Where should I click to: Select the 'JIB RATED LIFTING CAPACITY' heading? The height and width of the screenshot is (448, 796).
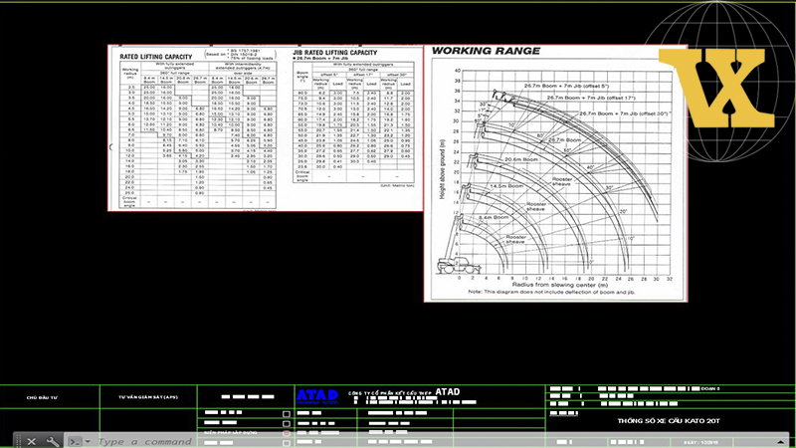pyautogui.click(x=335, y=53)
